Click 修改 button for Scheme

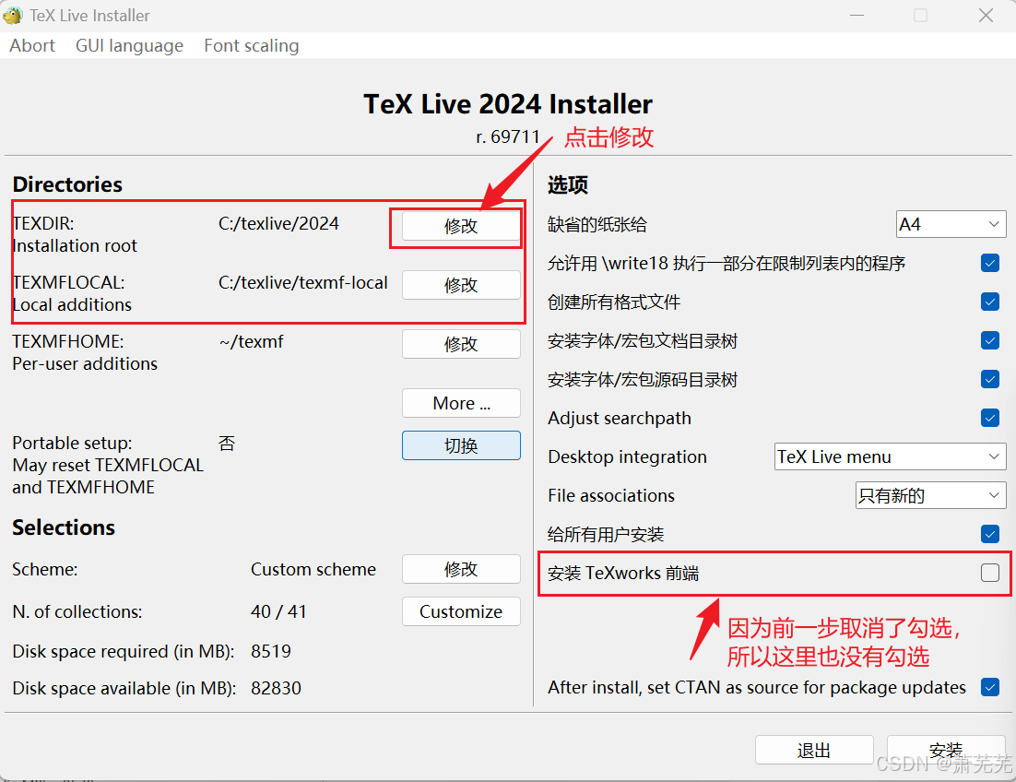tap(461, 569)
